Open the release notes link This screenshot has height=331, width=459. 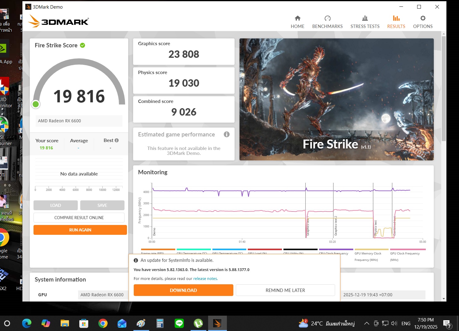pyautogui.click(x=205, y=279)
